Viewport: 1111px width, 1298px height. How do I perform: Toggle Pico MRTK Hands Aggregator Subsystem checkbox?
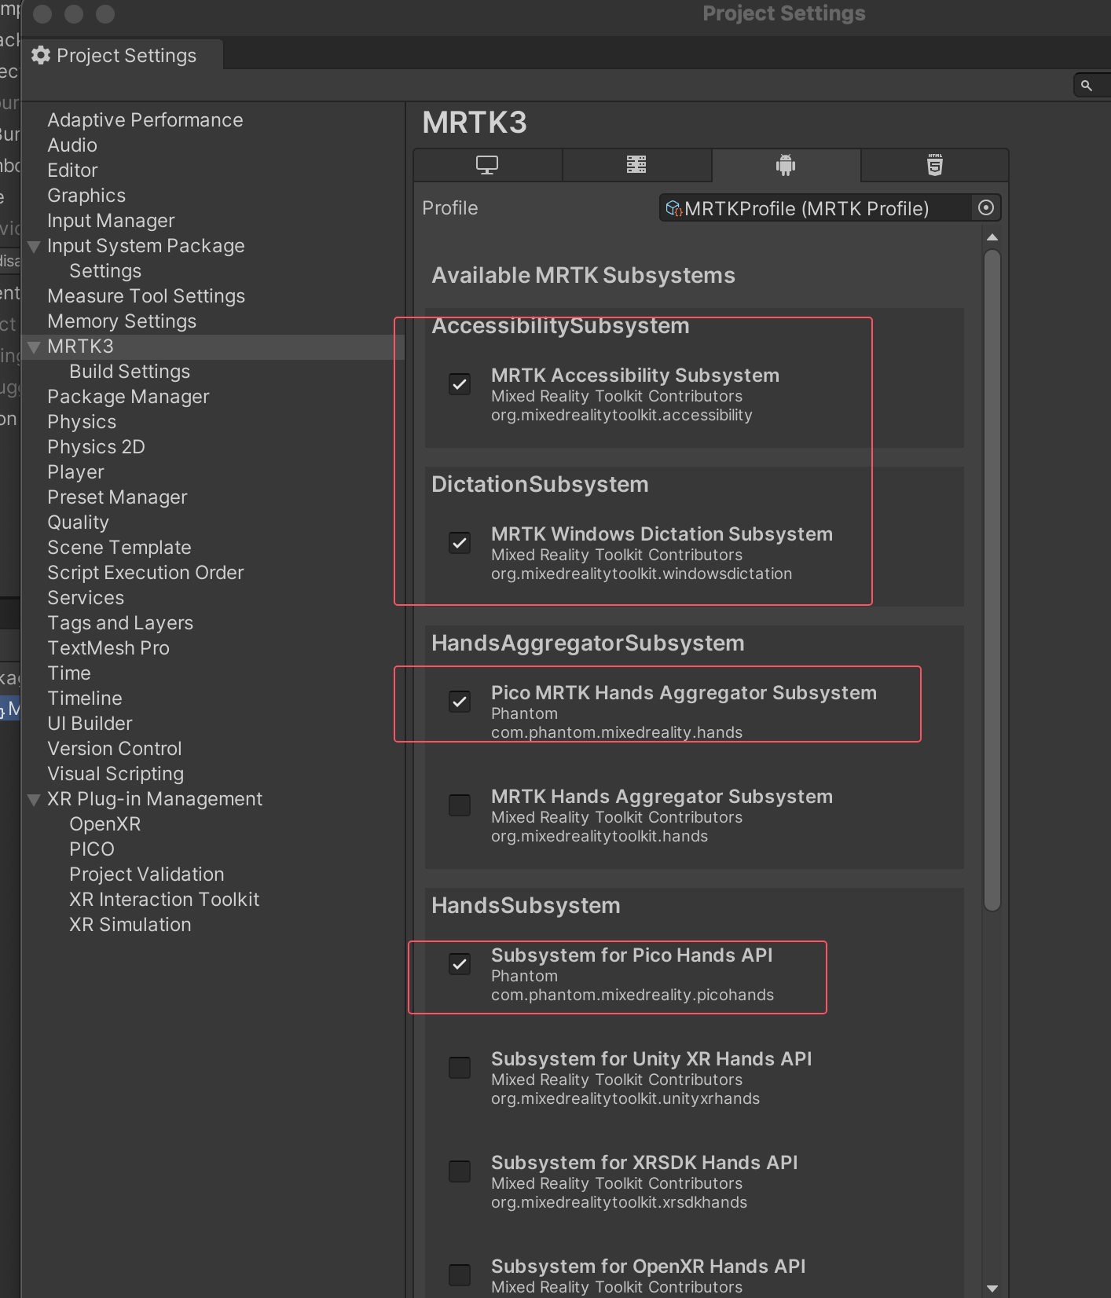(460, 702)
